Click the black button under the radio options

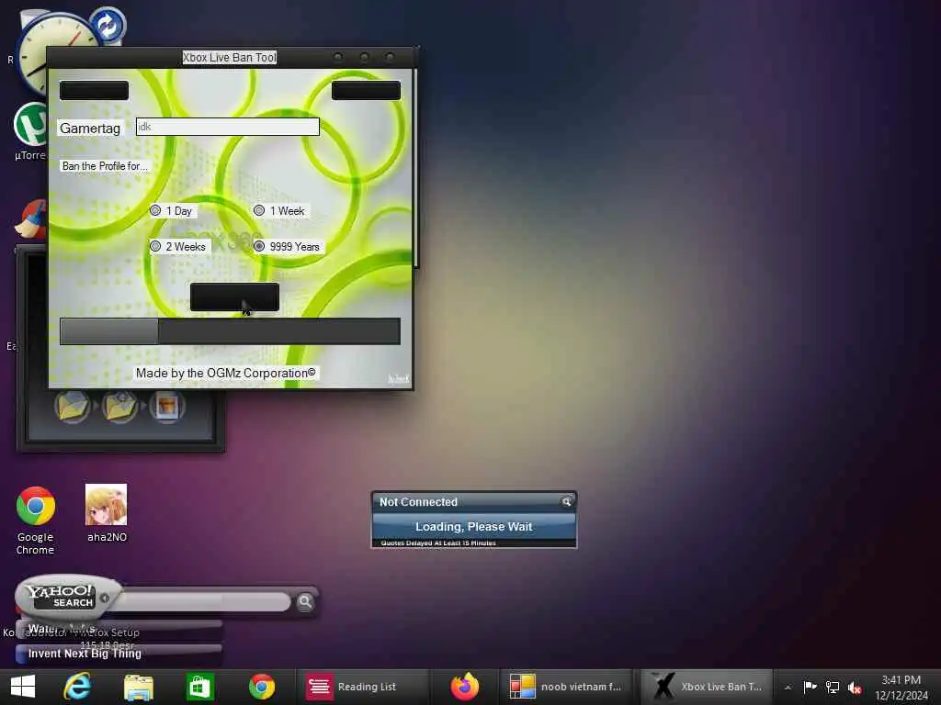click(x=234, y=297)
